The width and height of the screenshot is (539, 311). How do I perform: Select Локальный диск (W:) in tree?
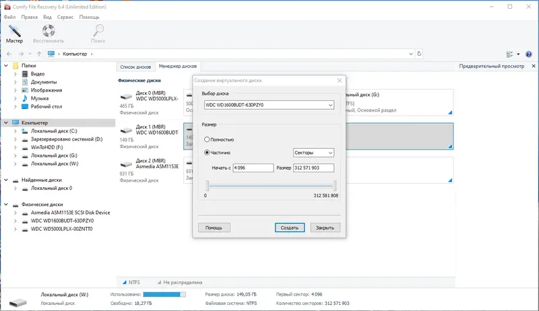point(55,164)
